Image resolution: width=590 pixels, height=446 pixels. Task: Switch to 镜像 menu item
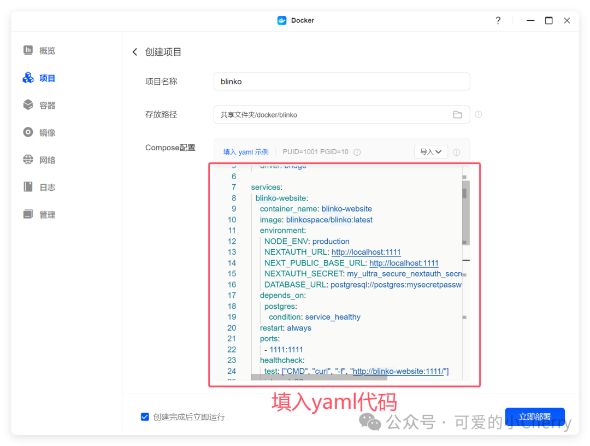48,132
